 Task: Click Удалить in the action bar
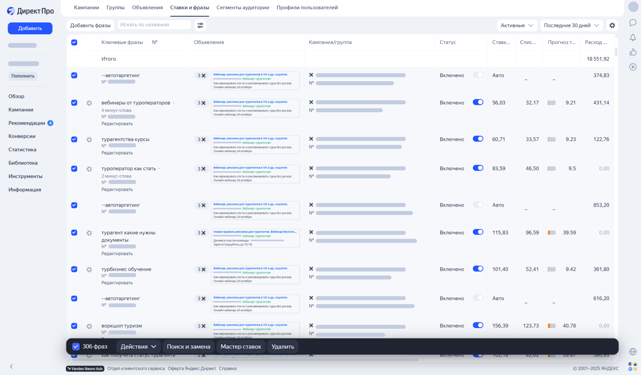point(283,346)
